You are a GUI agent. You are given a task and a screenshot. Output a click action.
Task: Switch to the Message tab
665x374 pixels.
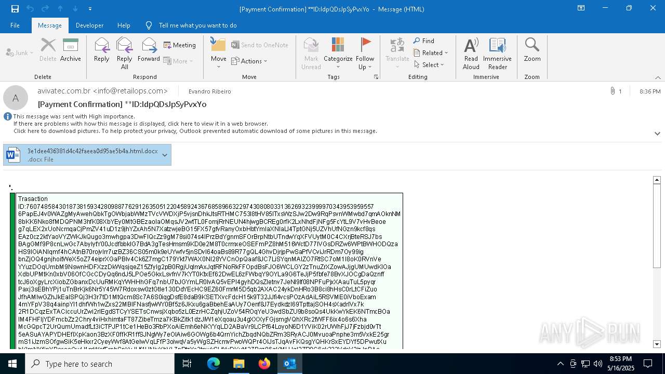click(50, 25)
